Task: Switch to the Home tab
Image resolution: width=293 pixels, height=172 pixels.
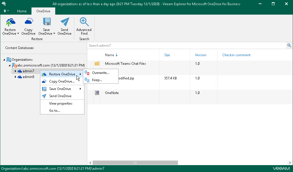Action: click(22, 11)
